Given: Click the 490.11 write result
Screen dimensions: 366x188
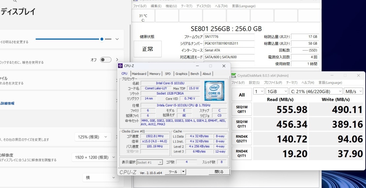Looking at the screenshot, I should click(x=336, y=109).
